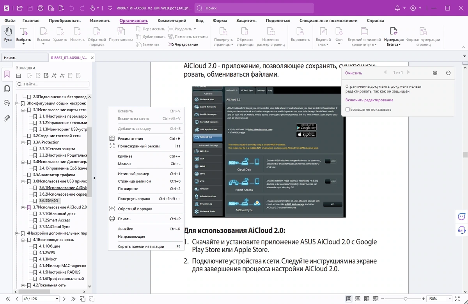Open the Нумерация Бейтса dropdown arrow
This screenshot has width=468, height=304.
click(399, 45)
